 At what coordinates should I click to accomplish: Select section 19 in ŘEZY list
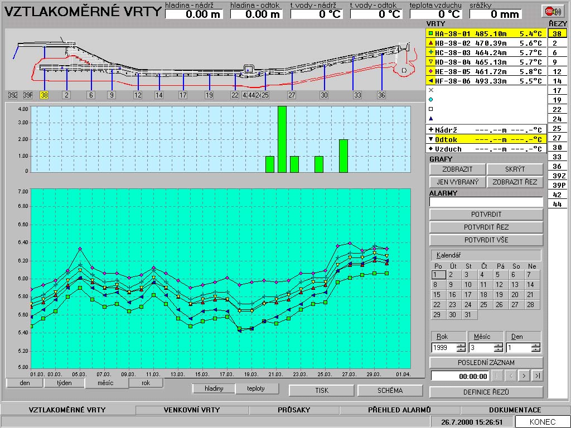coord(556,100)
